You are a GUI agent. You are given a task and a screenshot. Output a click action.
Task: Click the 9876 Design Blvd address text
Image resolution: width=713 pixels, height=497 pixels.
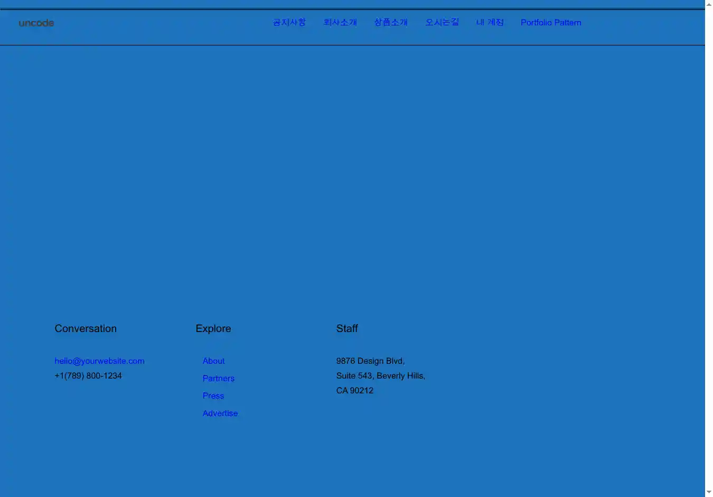[370, 361]
